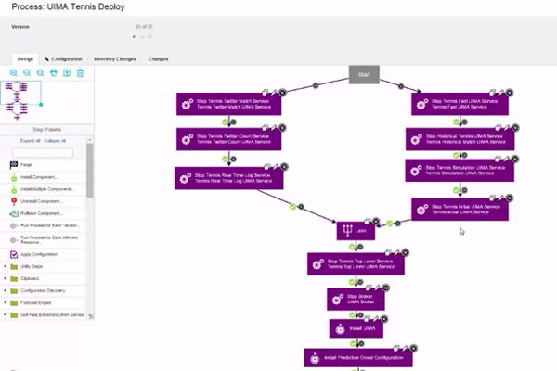Click the zoom in magnifier icon
The height and width of the screenshot is (371, 557).
[14, 73]
